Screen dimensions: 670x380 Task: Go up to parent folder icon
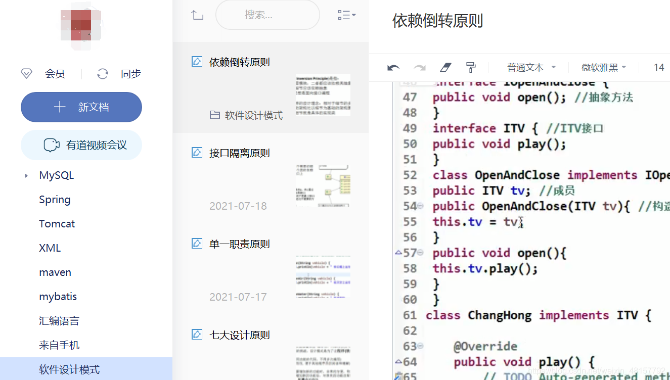[x=197, y=15]
